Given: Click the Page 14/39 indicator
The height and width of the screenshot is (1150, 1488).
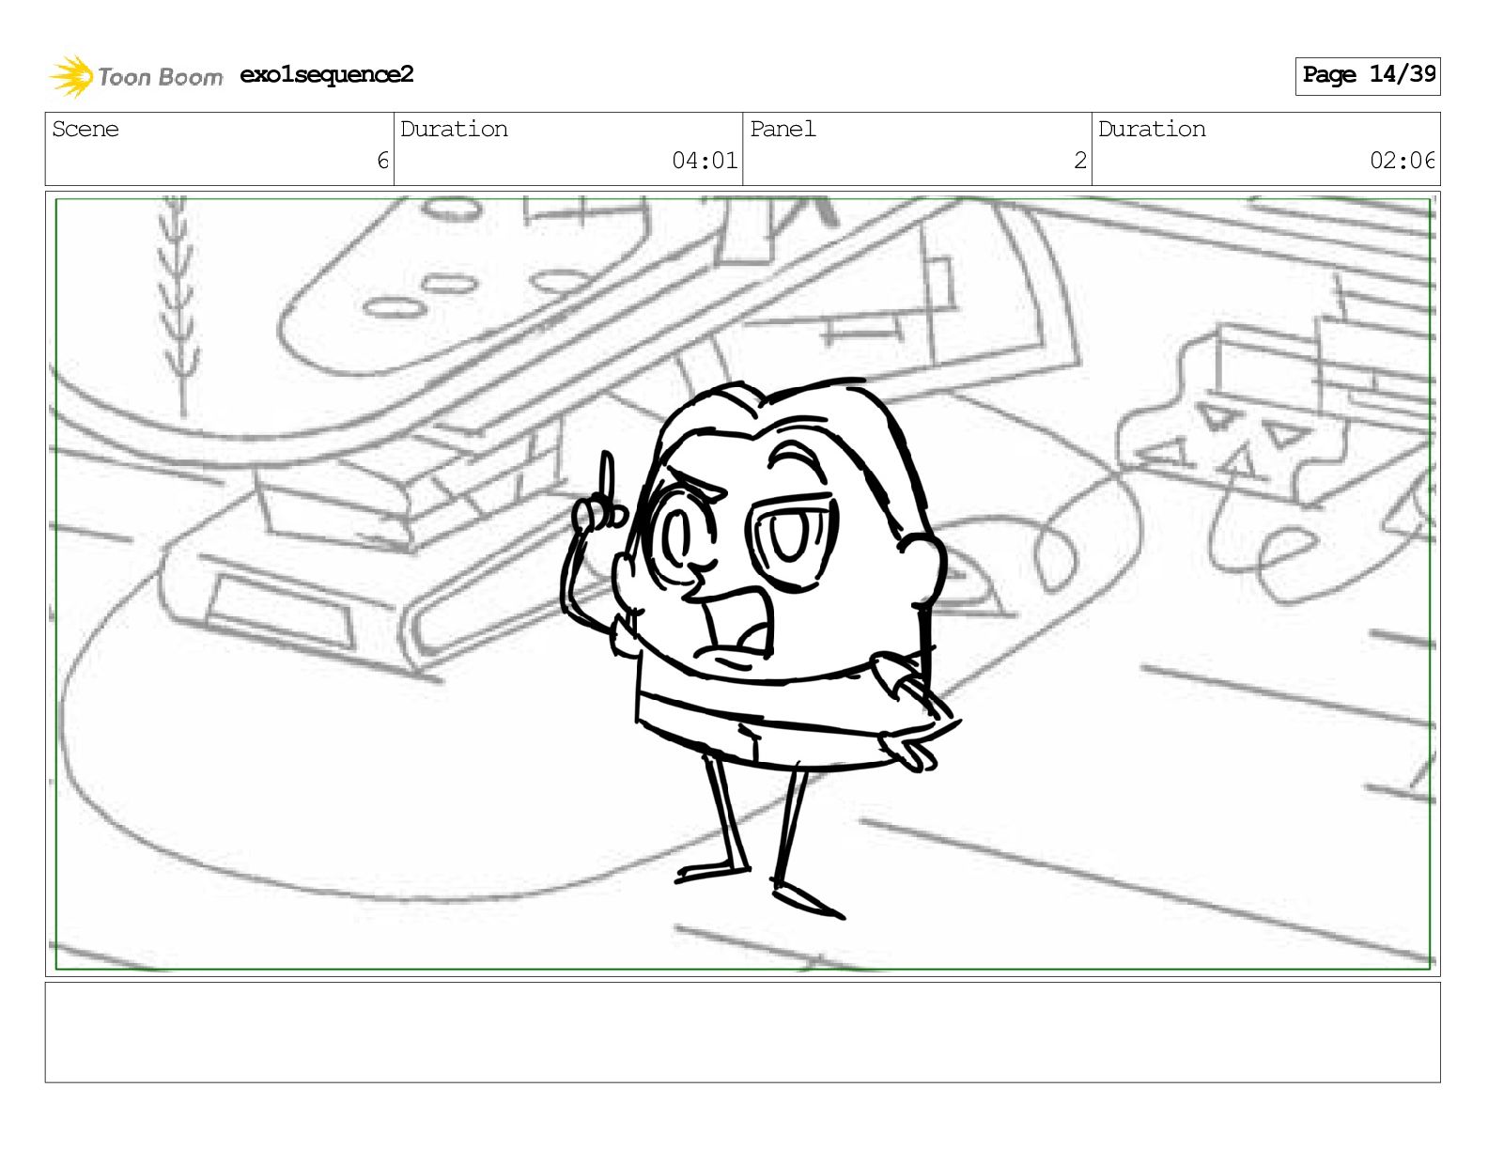Looking at the screenshot, I should [x=1368, y=75].
